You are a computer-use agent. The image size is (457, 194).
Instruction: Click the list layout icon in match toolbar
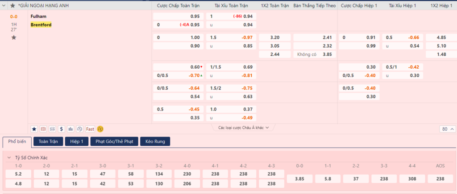pyautogui.click(x=52, y=129)
